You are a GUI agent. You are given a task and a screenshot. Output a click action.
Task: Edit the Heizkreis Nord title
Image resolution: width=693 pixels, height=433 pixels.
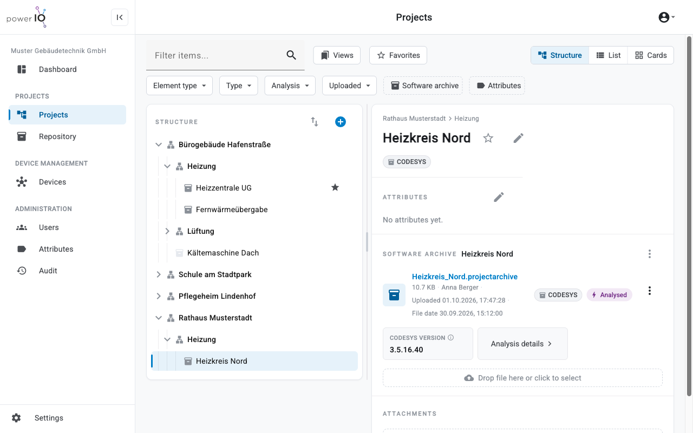tap(519, 138)
